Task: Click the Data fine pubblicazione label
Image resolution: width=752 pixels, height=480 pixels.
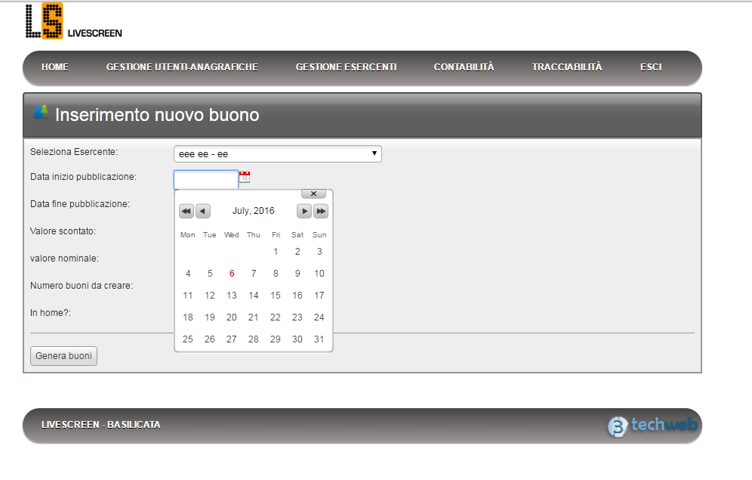Action: click(80, 204)
